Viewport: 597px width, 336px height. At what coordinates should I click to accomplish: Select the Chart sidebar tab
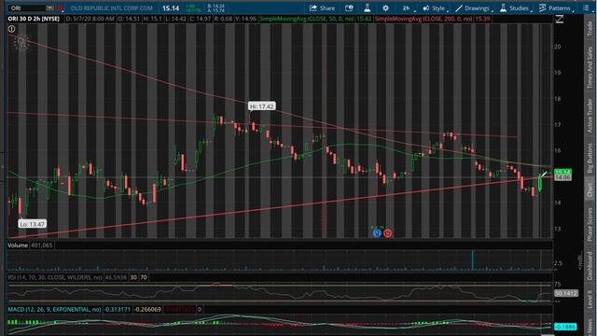(x=590, y=189)
